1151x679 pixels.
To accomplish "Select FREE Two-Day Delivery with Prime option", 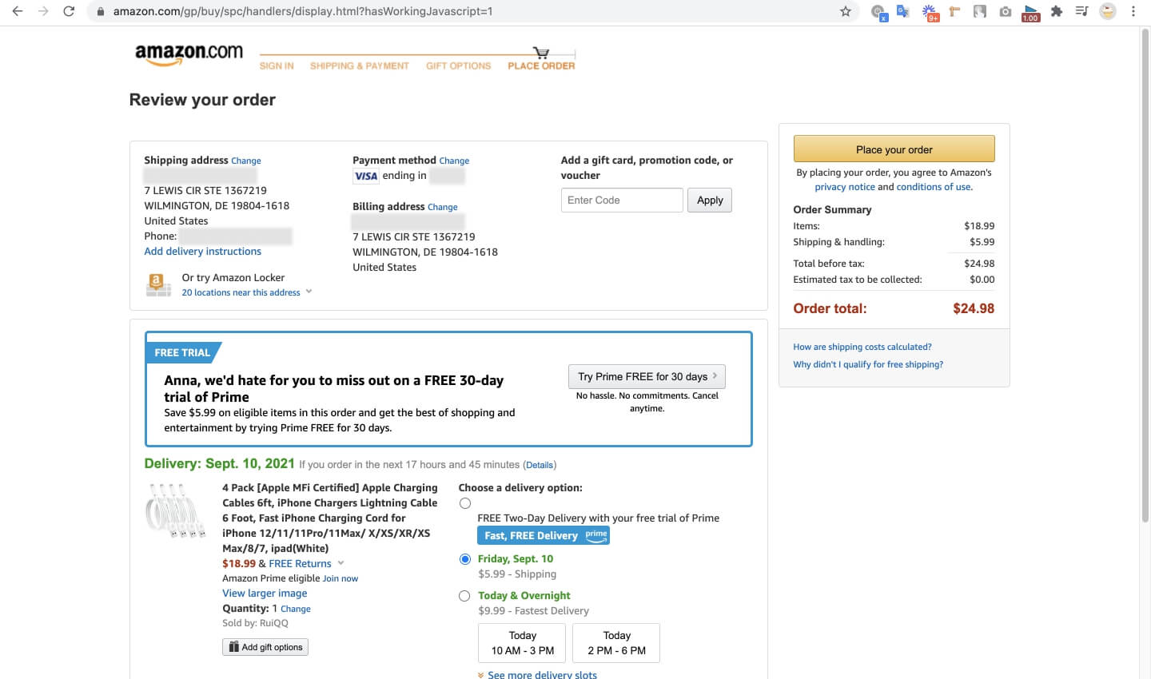I will (465, 503).
